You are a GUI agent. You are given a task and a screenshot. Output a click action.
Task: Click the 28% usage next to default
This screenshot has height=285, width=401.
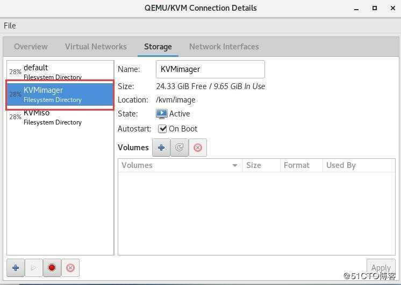tap(16, 72)
